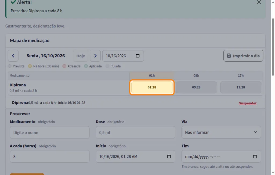Viewport: 275px width, 175px height.
Task: Click the 'Sexta, 16/10/2026' date heading
Action: [46, 56]
